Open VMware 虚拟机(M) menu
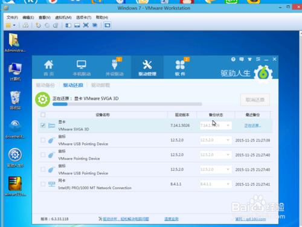 coord(63,18)
